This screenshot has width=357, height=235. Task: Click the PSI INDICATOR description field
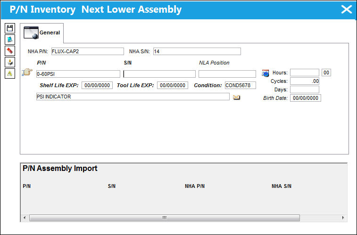133,97
